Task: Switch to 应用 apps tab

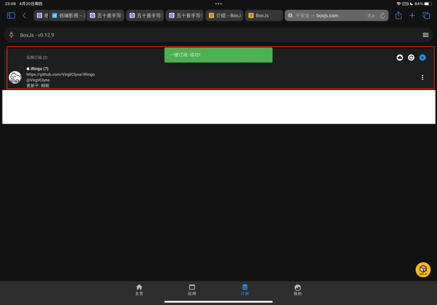Action: click(x=192, y=290)
